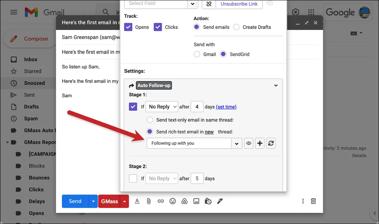The height and width of the screenshot is (224, 379).
Task: Enable the Stage 2 follow-up checkbox
Action: 133,179
